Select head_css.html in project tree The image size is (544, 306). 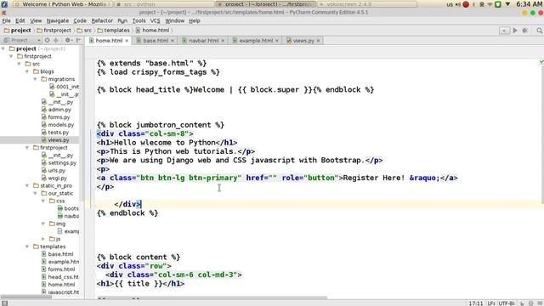coord(63,277)
